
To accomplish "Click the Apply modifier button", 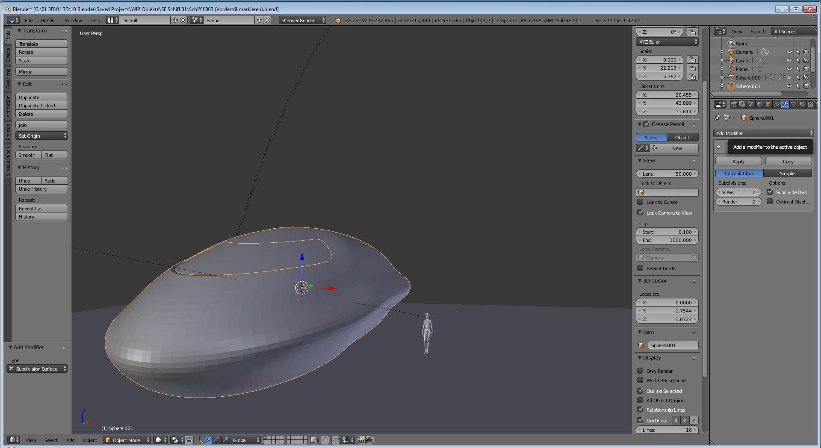I will 738,162.
